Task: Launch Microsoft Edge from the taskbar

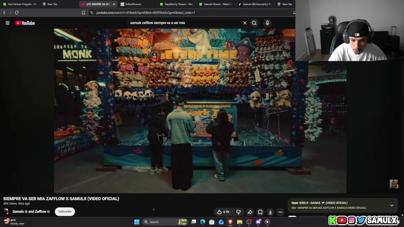Action: (x=203, y=222)
